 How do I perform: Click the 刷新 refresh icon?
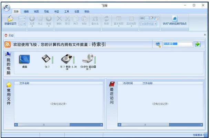(106, 19)
